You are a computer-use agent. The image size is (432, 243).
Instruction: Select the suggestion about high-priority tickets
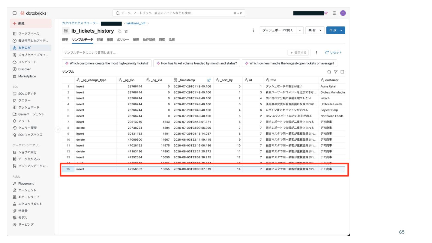(107, 63)
